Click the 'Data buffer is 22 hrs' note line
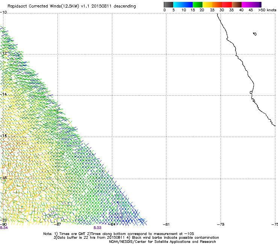This screenshot has width=278, height=244. [136, 238]
